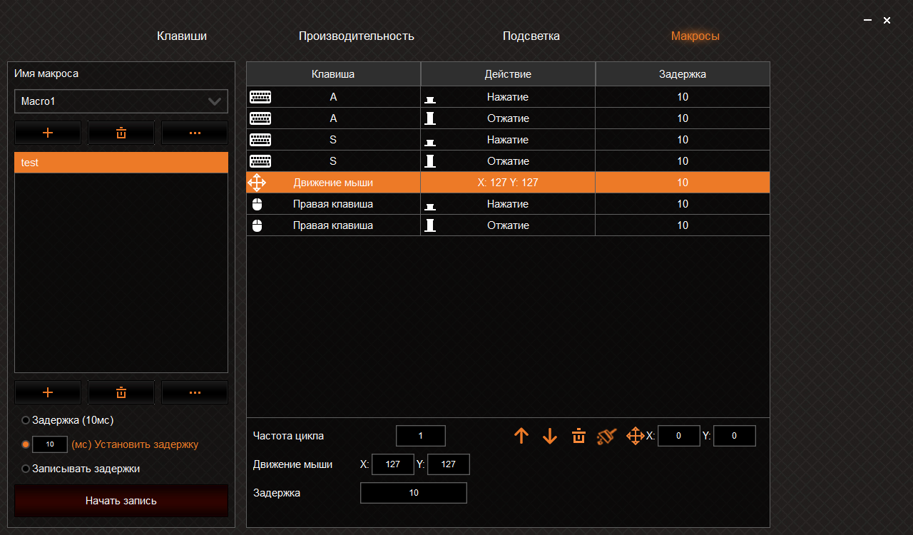Select the Задержка (10мс) radio option
The height and width of the screenshot is (535, 913).
[x=26, y=420]
